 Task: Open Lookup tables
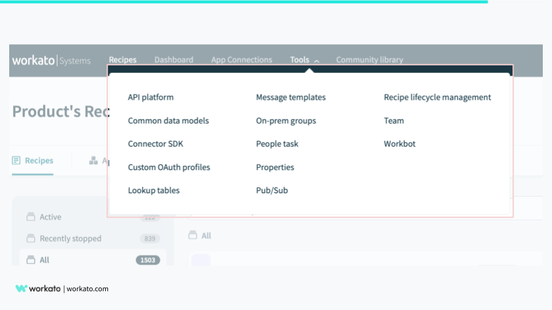[154, 191]
